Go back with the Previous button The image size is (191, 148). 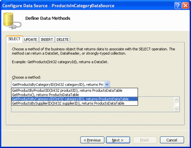[x=92, y=140]
